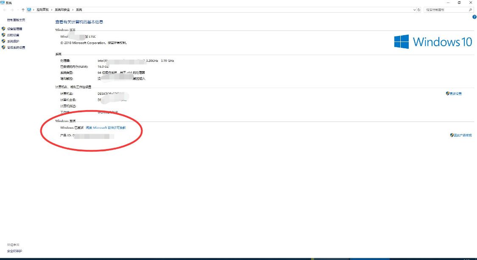Click in the 搜索控制面板 search field
Image resolution: width=477 pixels, height=260 pixels.
click(446, 10)
